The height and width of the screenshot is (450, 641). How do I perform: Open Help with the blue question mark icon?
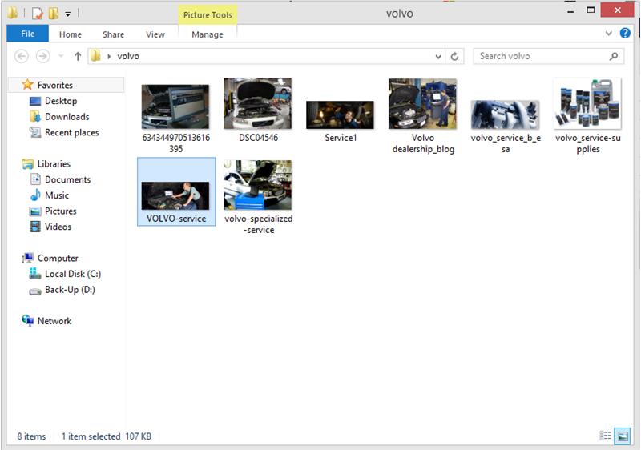click(x=625, y=33)
